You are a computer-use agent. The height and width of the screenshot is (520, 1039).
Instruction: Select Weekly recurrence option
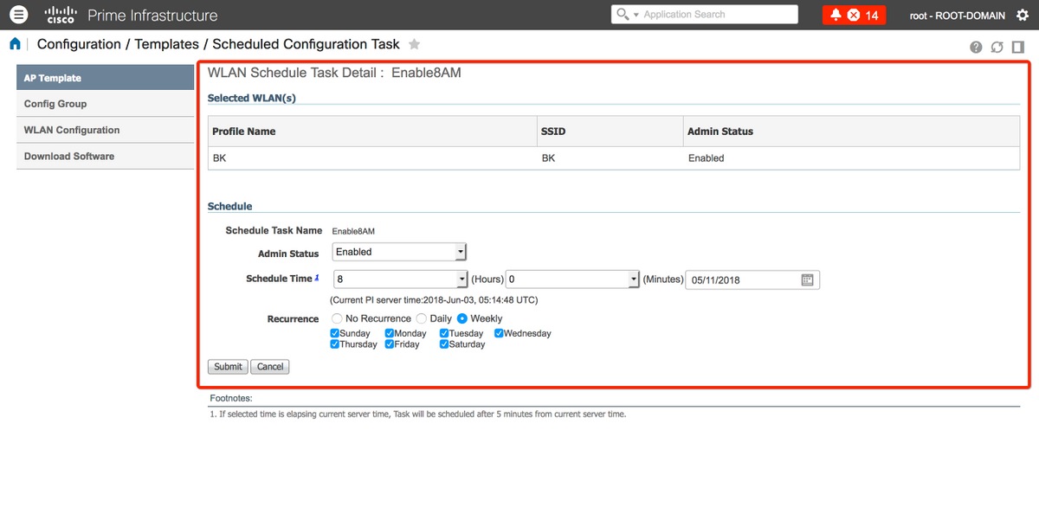[x=462, y=318]
